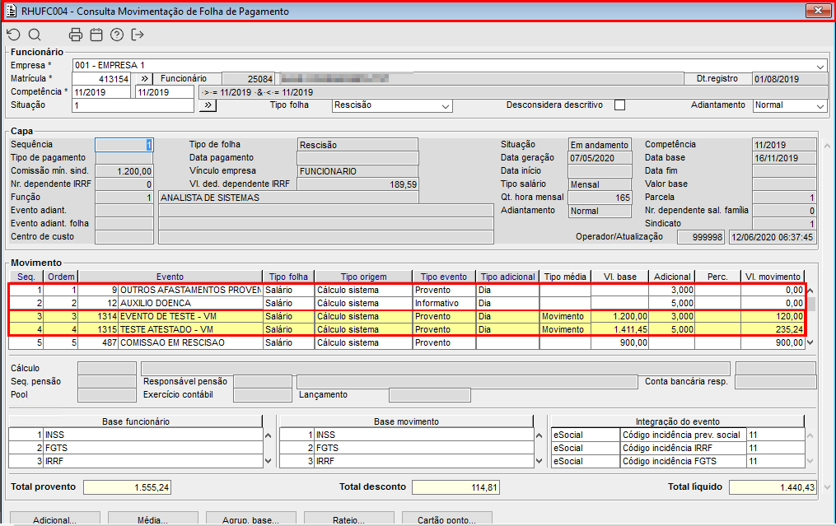
Task: Open the calendar icon in toolbar
Action: tap(96, 35)
